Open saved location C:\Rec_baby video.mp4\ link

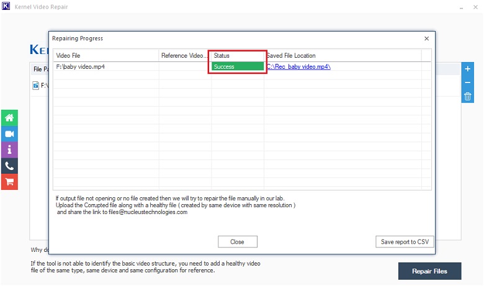pyautogui.click(x=298, y=66)
